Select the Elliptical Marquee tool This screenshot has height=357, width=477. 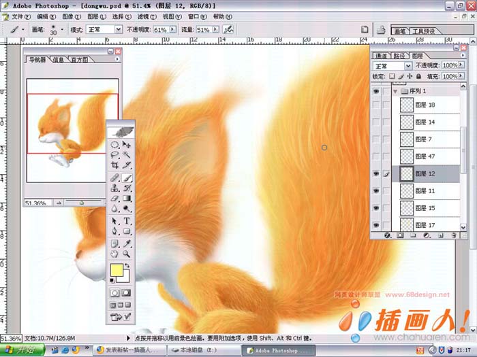click(114, 144)
